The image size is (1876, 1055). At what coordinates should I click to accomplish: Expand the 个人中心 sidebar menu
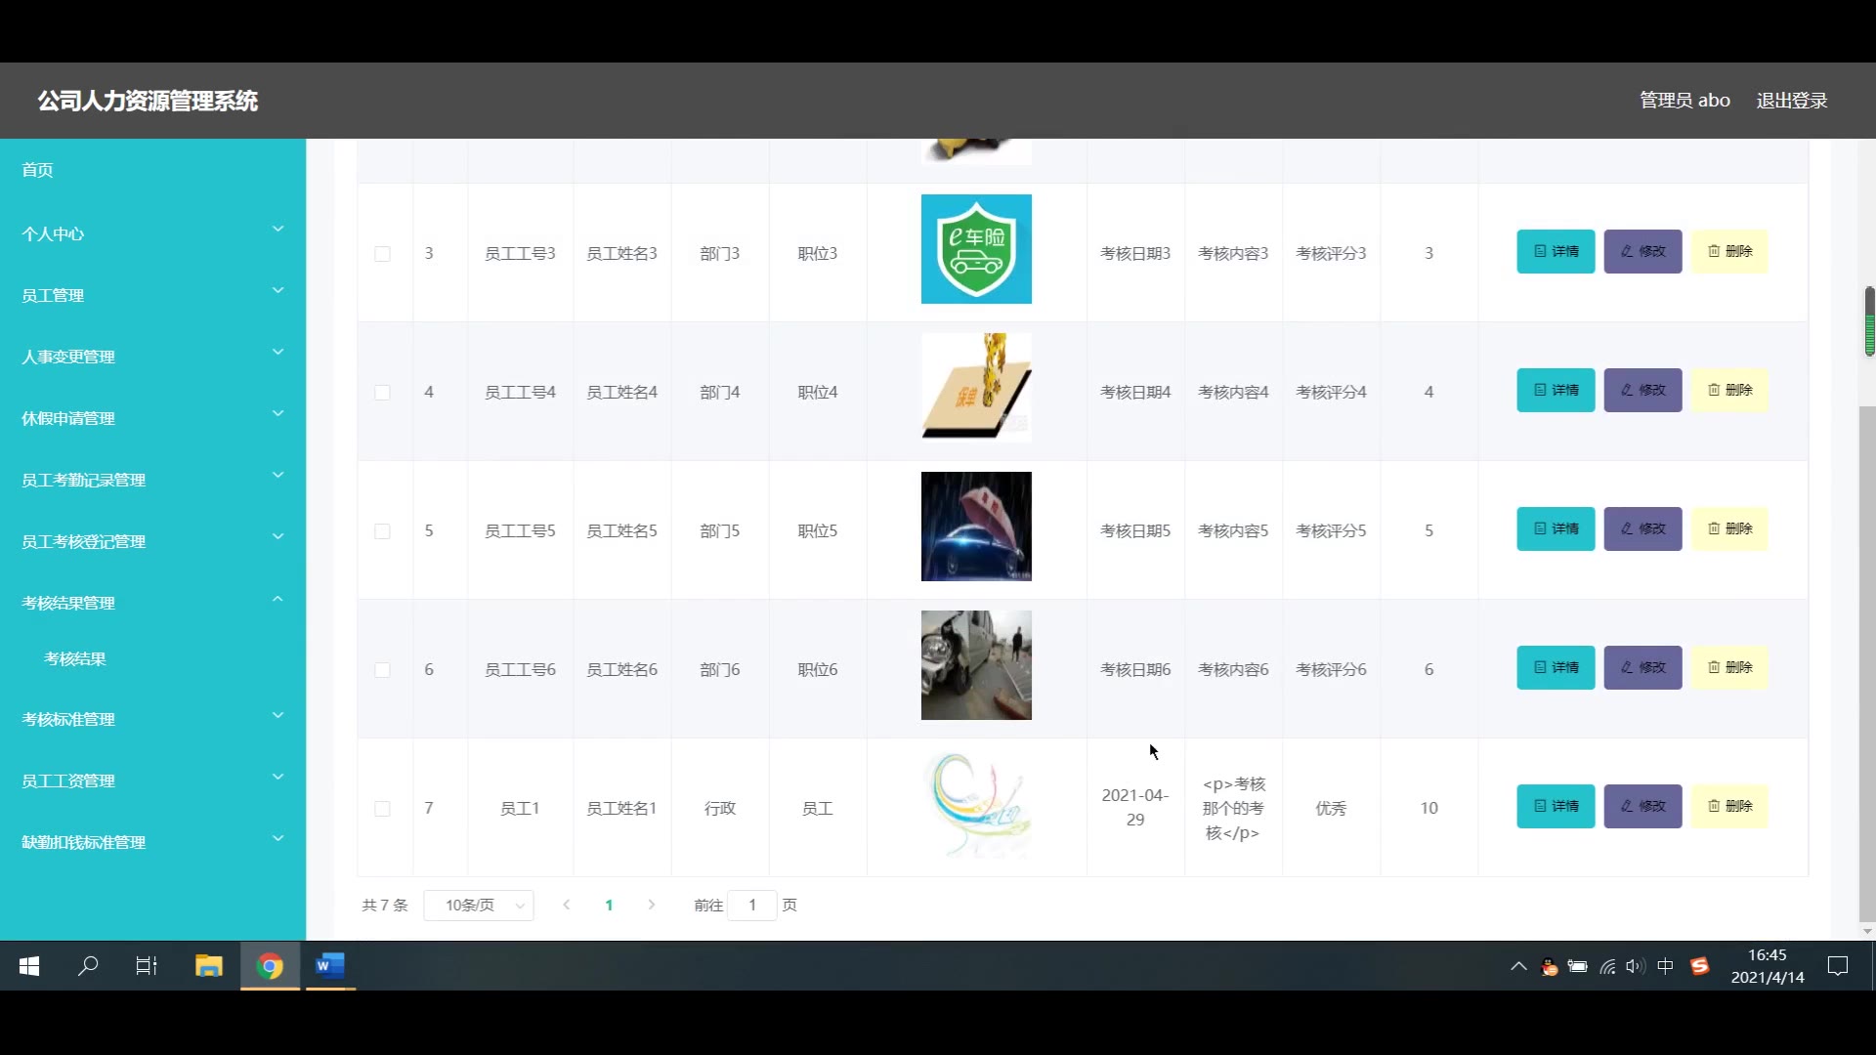(x=152, y=233)
